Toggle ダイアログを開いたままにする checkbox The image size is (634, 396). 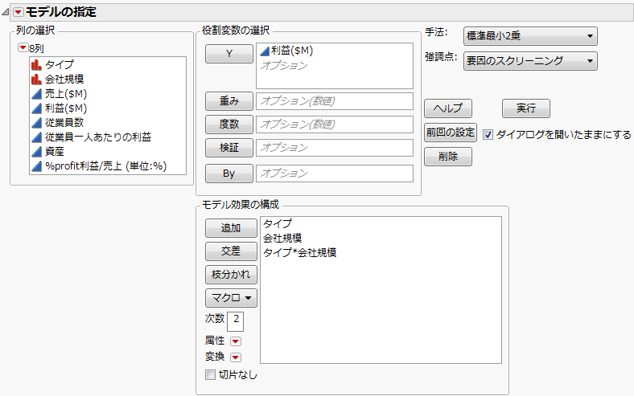(x=489, y=134)
